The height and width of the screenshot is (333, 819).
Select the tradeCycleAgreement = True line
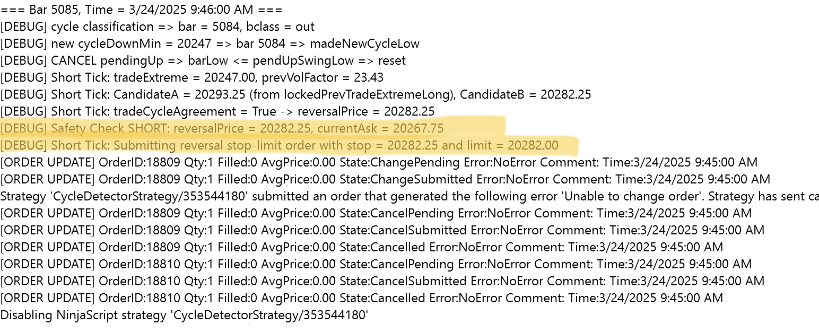click(217, 111)
